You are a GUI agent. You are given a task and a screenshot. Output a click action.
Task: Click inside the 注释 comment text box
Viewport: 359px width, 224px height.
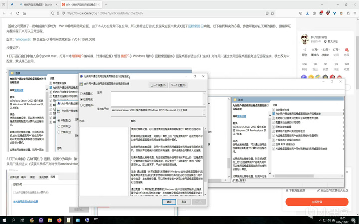pyautogui.click(x=157, y=98)
